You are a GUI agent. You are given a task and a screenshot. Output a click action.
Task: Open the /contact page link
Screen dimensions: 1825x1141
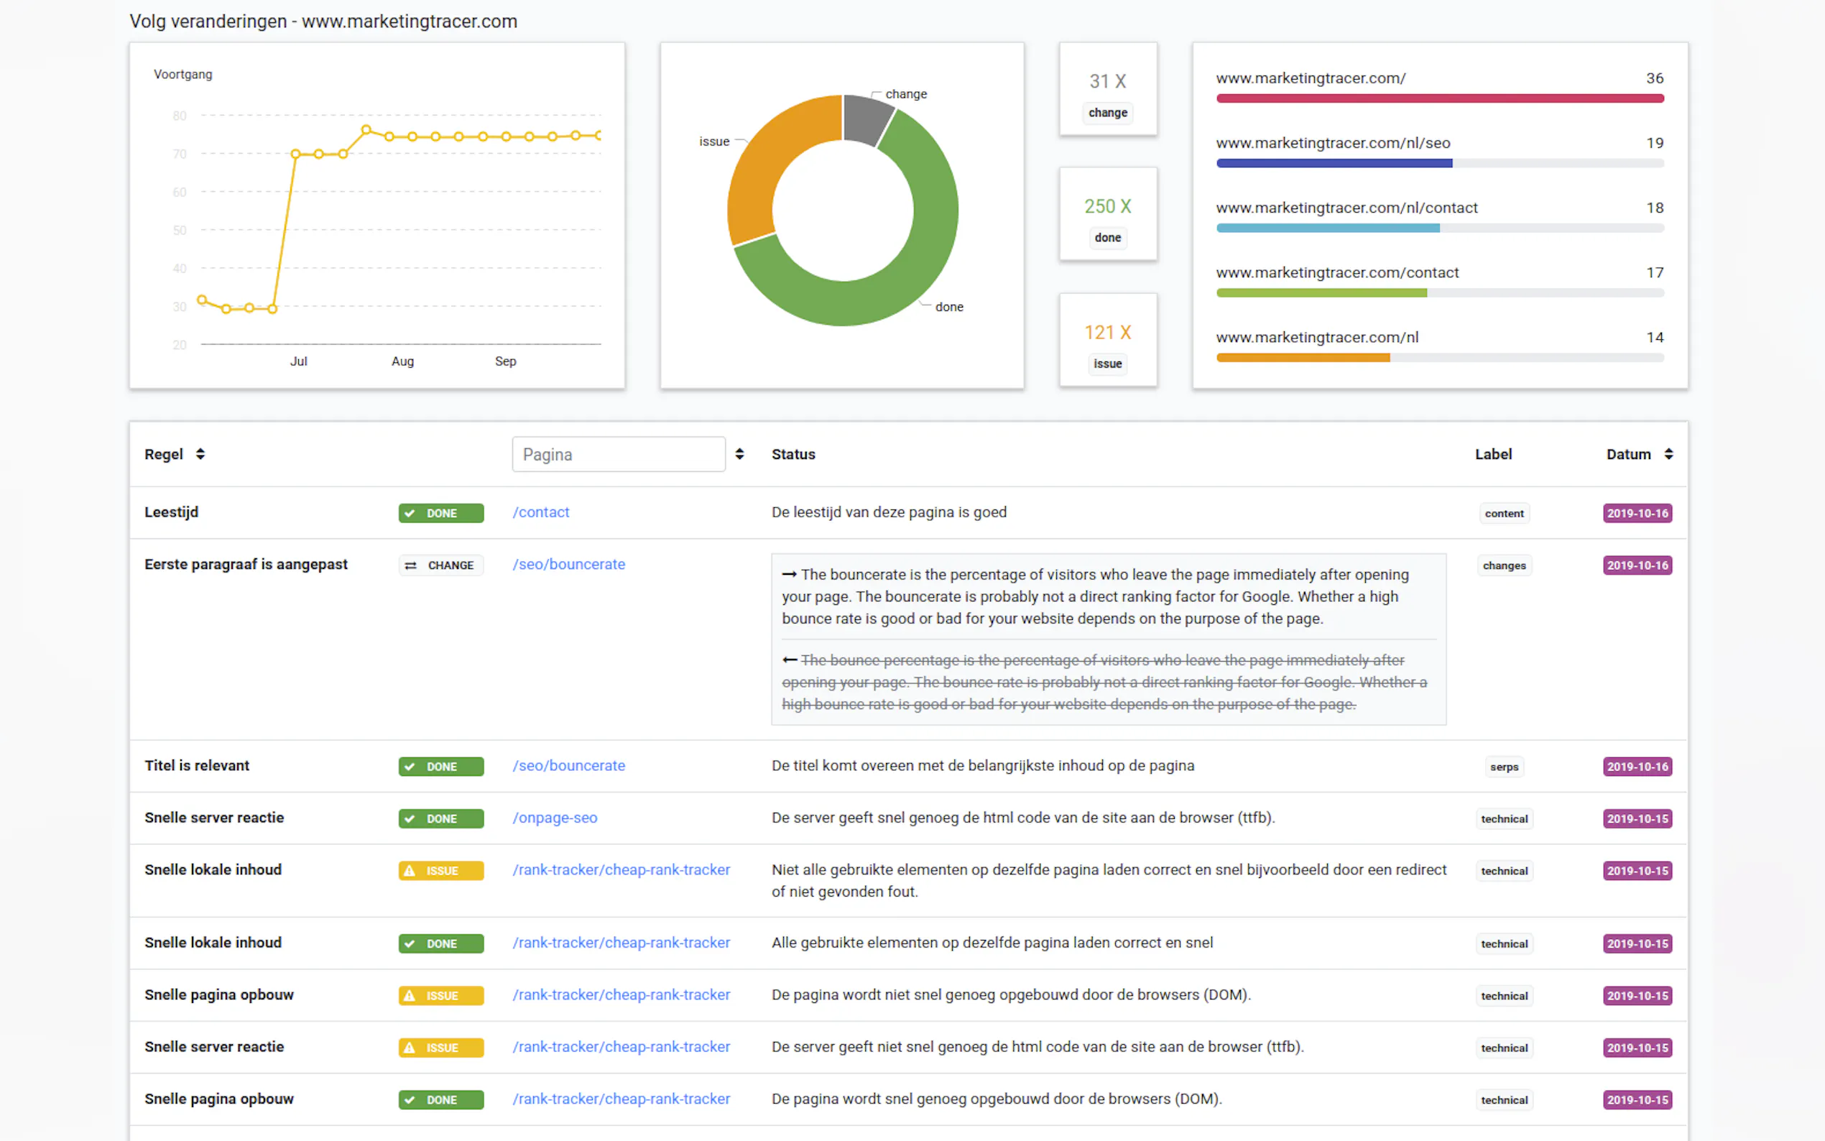[x=541, y=512]
